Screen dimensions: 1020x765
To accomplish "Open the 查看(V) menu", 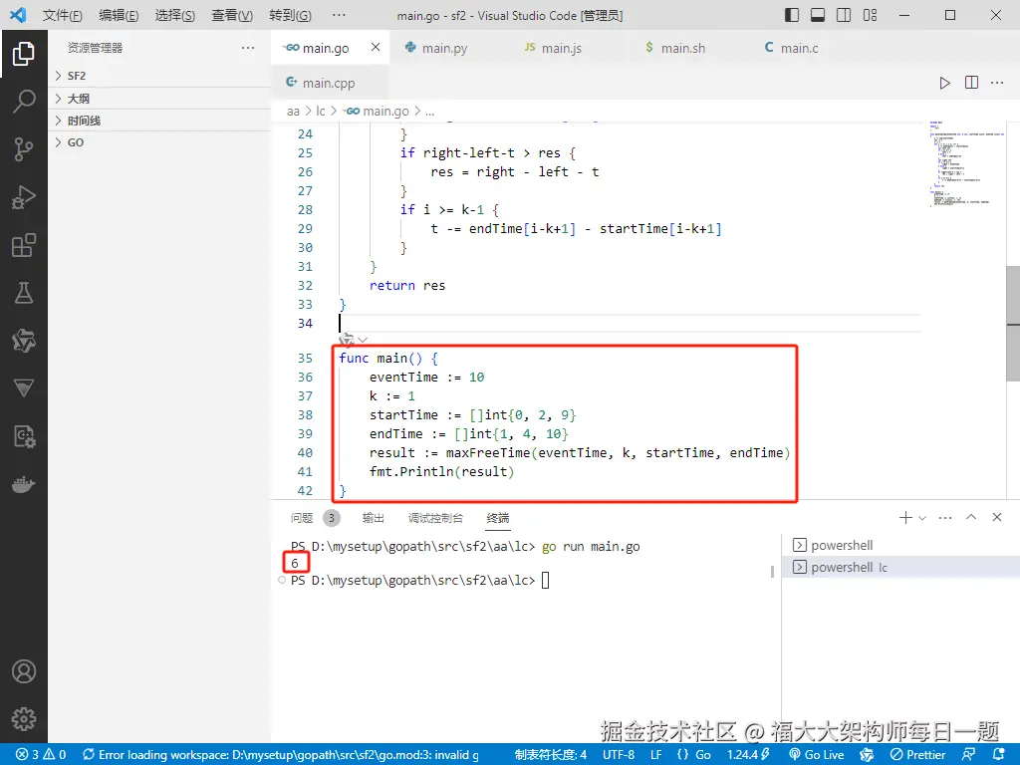I will pos(232,15).
